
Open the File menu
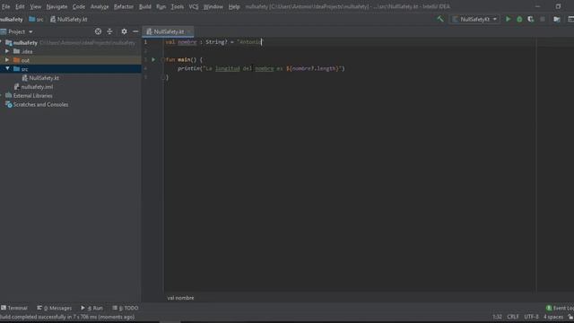point(5,6)
